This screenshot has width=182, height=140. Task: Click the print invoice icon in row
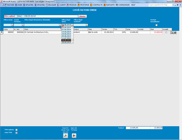(x=175, y=32)
